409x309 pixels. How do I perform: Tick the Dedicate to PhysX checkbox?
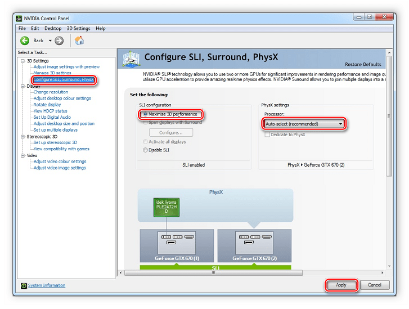click(267, 135)
